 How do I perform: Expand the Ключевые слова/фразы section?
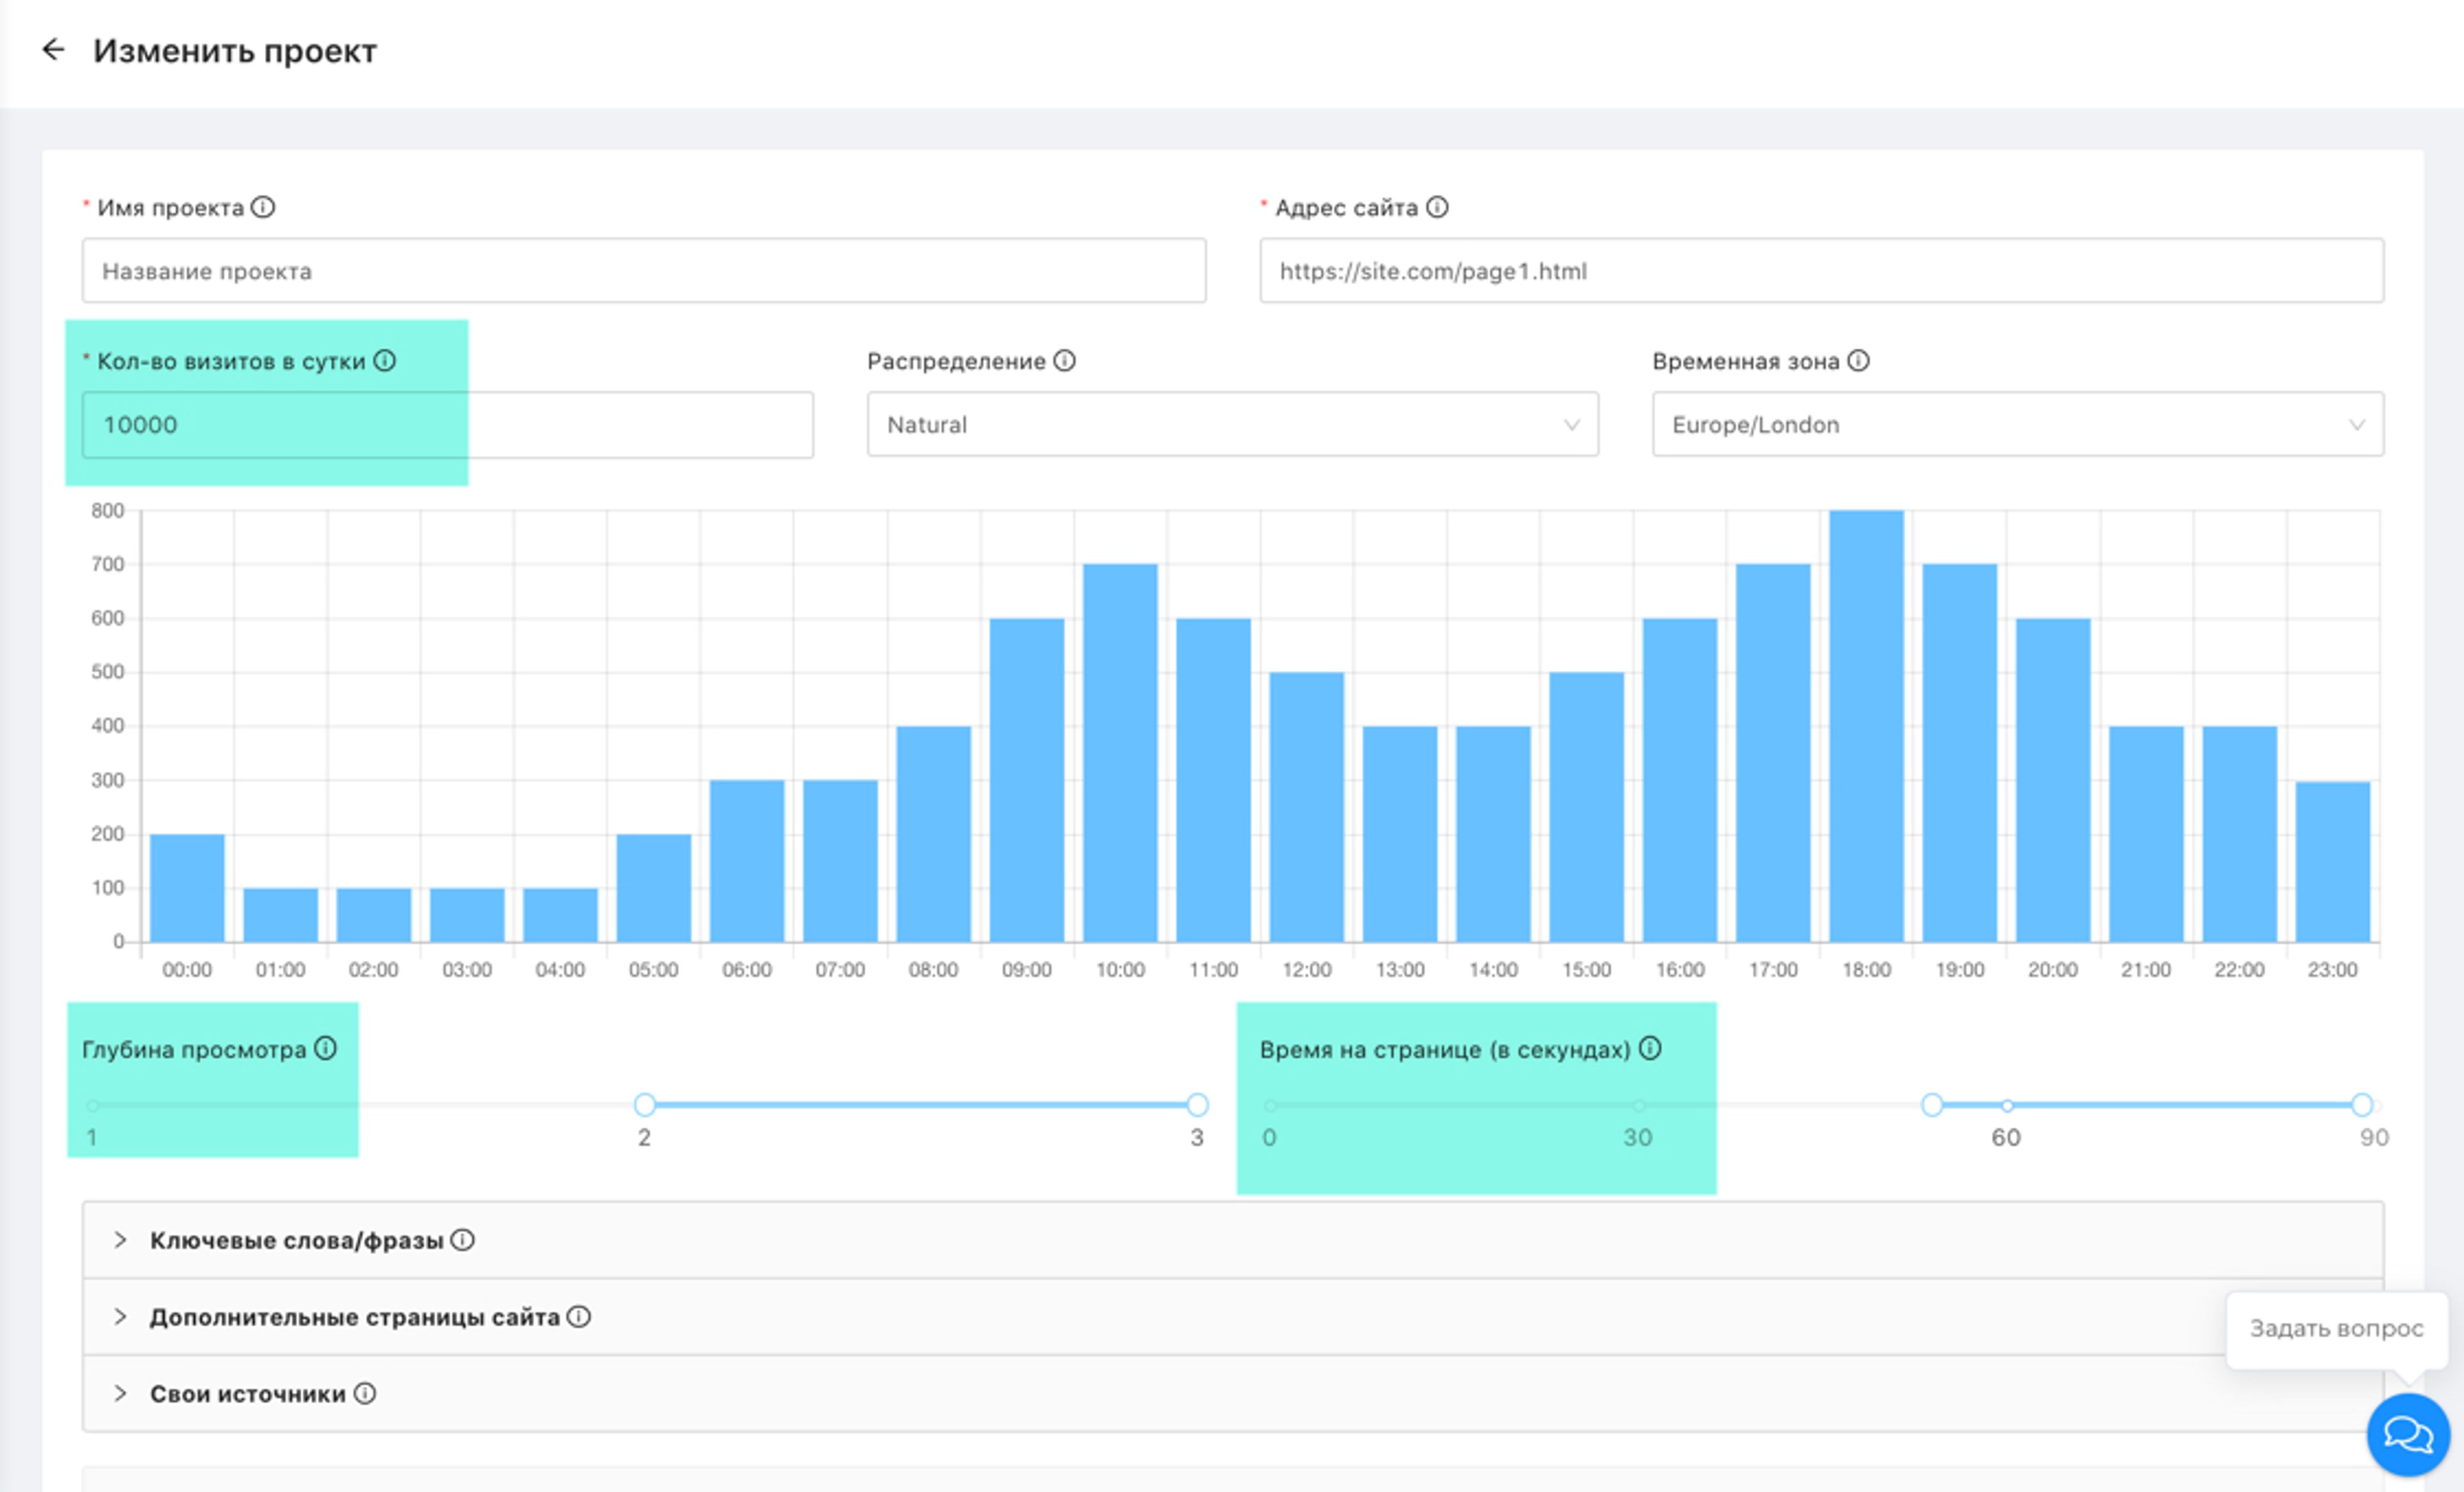tap(296, 1240)
